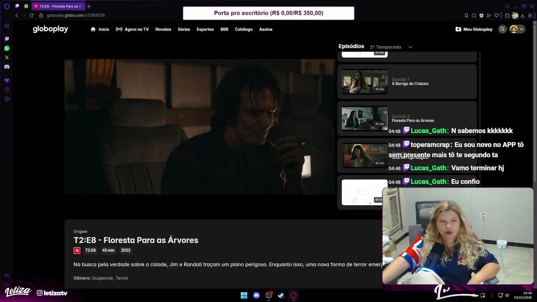Click the Gênero: Suspense, Terror text
This screenshot has width=537, height=302.
[101, 278]
